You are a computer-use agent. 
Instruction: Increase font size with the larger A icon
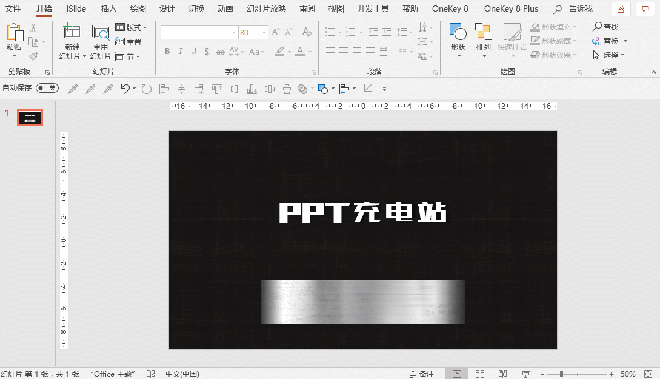[x=276, y=32]
